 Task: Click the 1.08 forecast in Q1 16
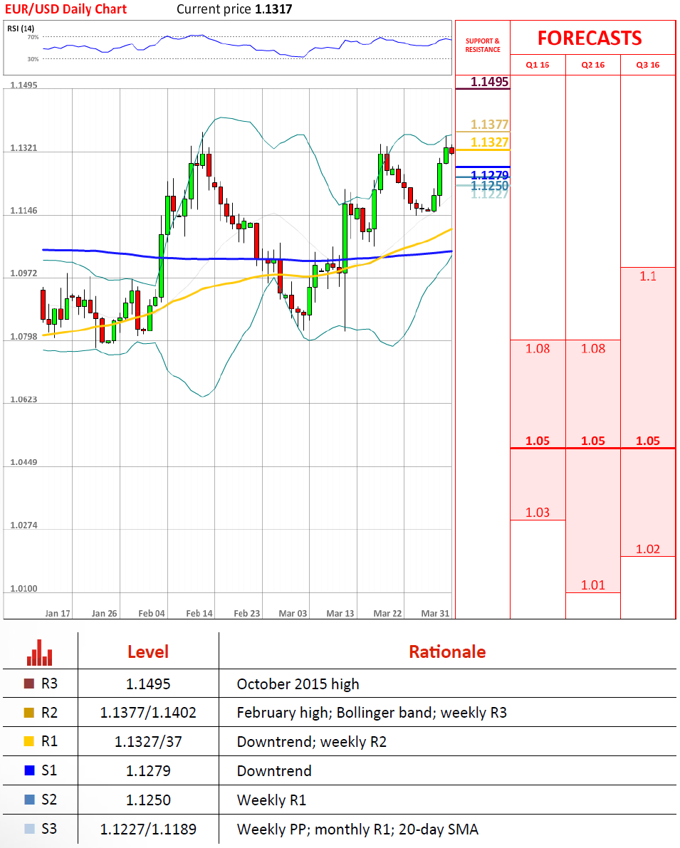tap(537, 349)
